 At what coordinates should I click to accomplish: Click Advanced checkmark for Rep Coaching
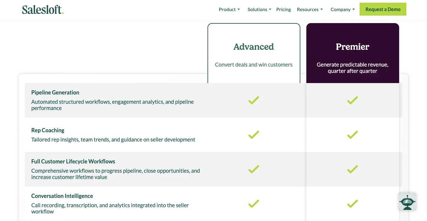[254, 135]
